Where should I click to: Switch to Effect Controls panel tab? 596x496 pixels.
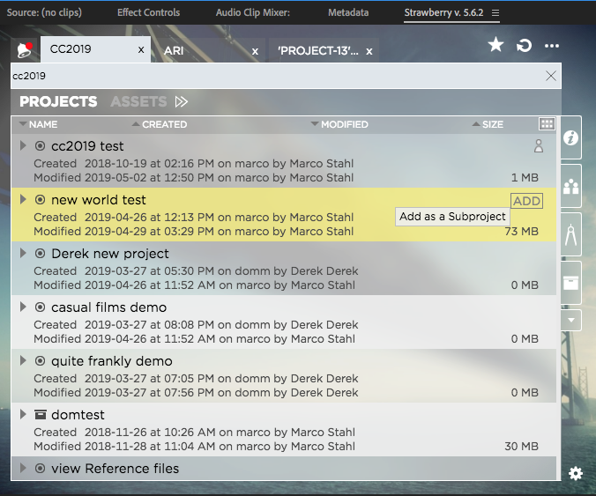(148, 12)
